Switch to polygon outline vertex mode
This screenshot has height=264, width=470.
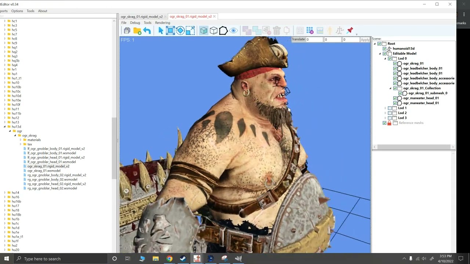click(223, 31)
